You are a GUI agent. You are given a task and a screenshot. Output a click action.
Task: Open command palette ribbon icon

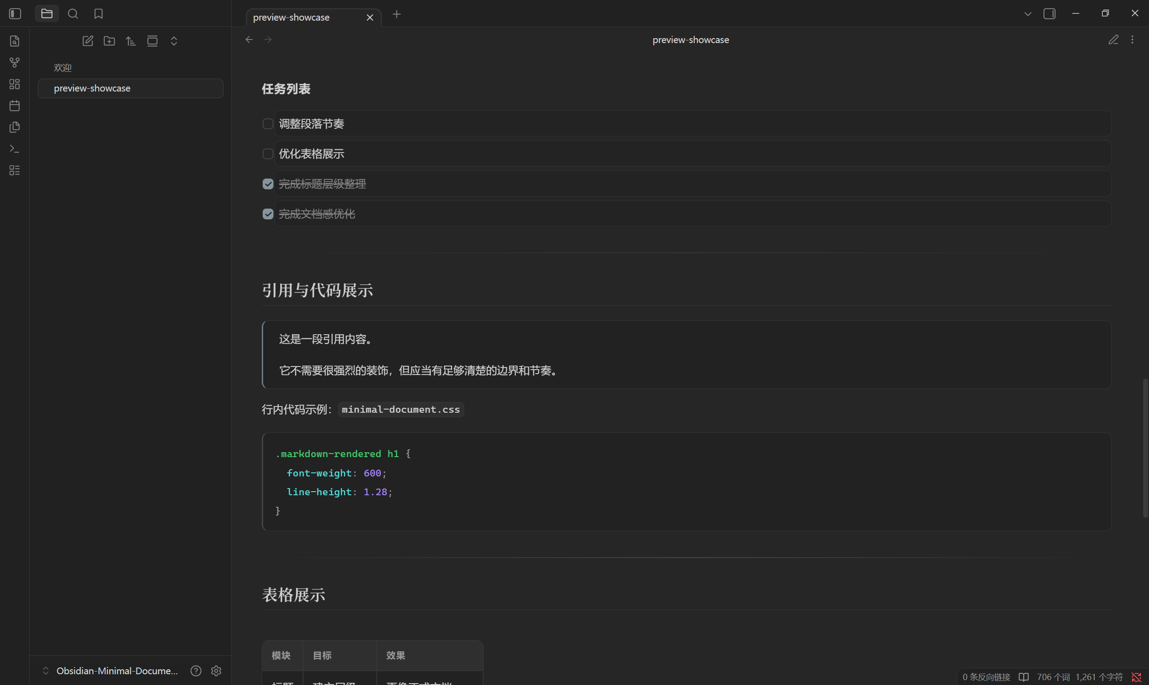coord(15,148)
